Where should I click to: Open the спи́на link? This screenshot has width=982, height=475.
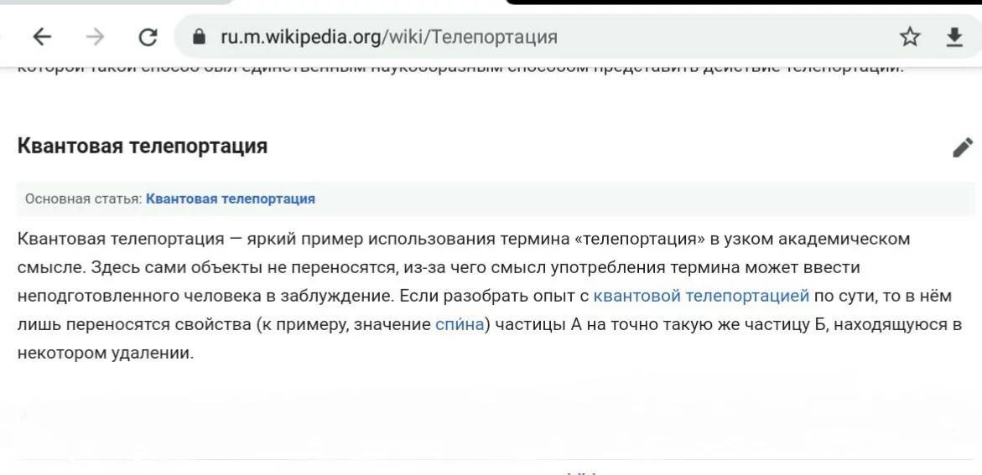[460, 324]
